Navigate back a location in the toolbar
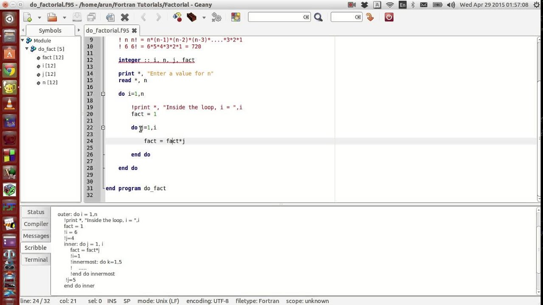The height and width of the screenshot is (305, 543). [x=143, y=17]
